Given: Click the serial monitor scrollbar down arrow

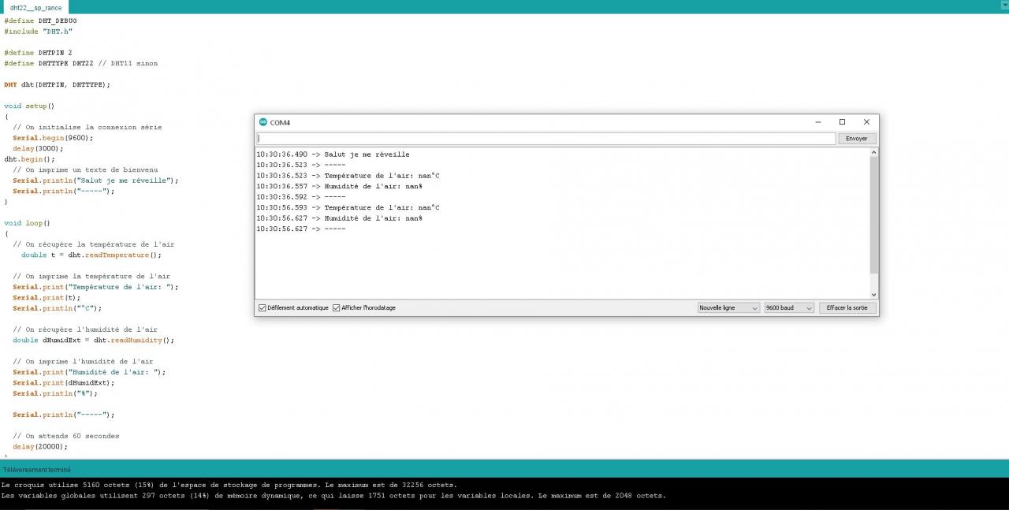Looking at the screenshot, I should 873,295.
